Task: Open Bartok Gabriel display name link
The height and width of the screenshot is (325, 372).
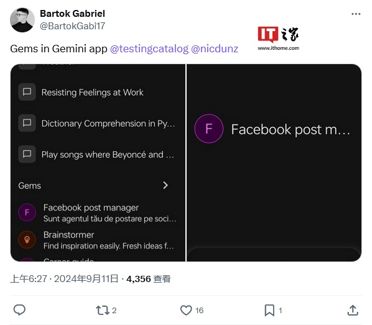Action: coord(72,14)
